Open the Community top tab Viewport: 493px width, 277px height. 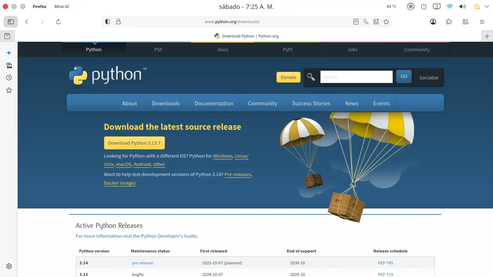coord(417,49)
